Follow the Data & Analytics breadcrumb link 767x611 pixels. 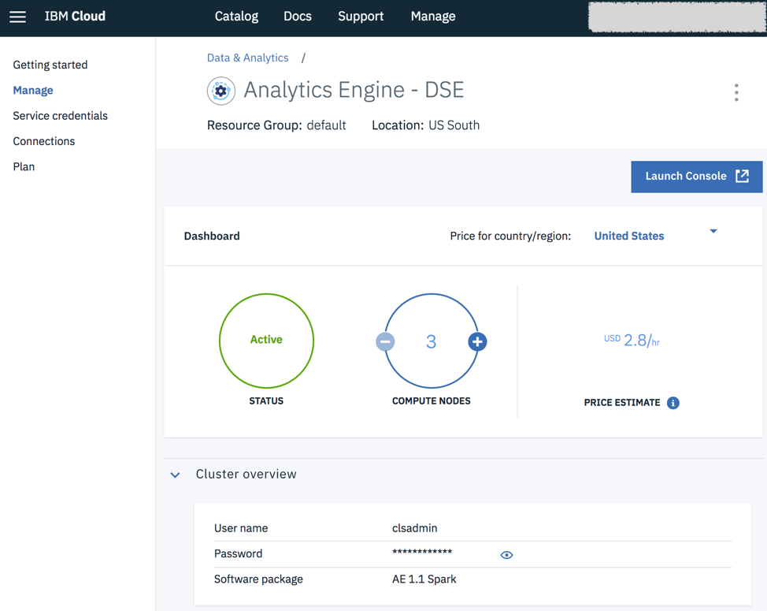coord(247,58)
